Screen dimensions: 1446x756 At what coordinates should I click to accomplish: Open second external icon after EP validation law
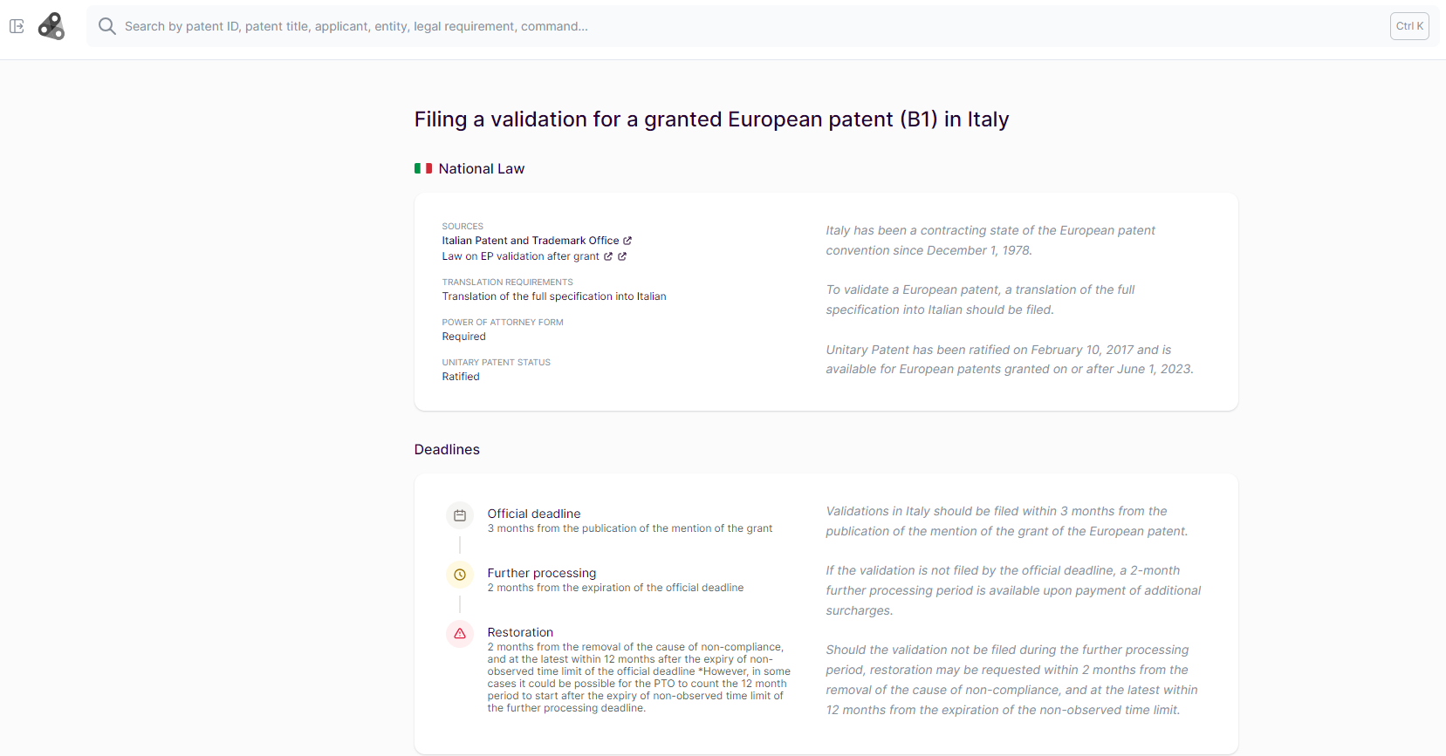pos(622,256)
